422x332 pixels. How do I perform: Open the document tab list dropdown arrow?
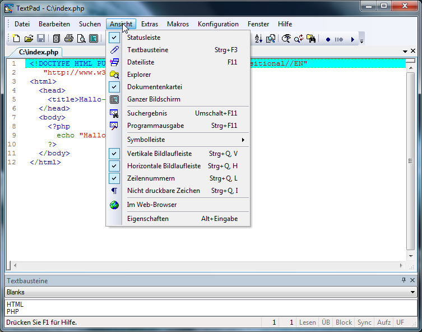(405, 51)
